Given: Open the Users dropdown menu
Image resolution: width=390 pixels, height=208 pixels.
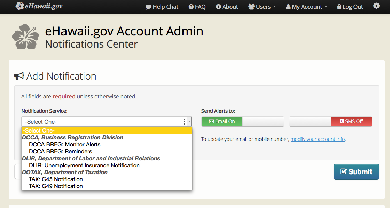Looking at the screenshot, I should click(x=262, y=7).
